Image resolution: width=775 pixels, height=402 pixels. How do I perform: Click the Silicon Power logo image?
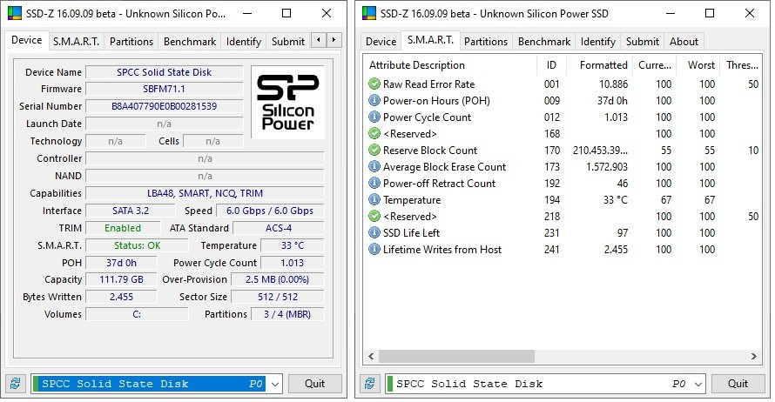point(287,102)
